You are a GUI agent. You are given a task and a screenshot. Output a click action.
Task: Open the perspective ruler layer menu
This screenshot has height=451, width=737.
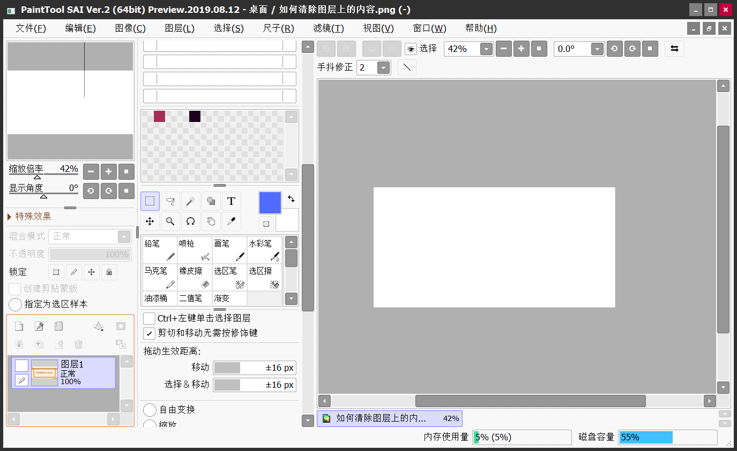99,326
